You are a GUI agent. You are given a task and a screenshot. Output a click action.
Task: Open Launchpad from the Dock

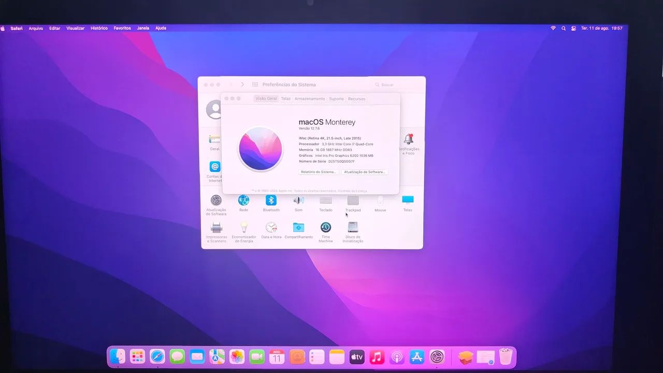(x=137, y=356)
